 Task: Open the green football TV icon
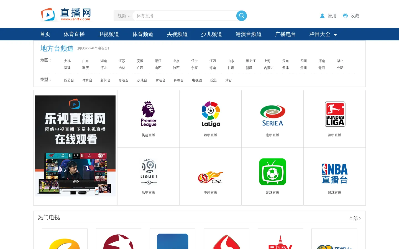click(x=273, y=172)
